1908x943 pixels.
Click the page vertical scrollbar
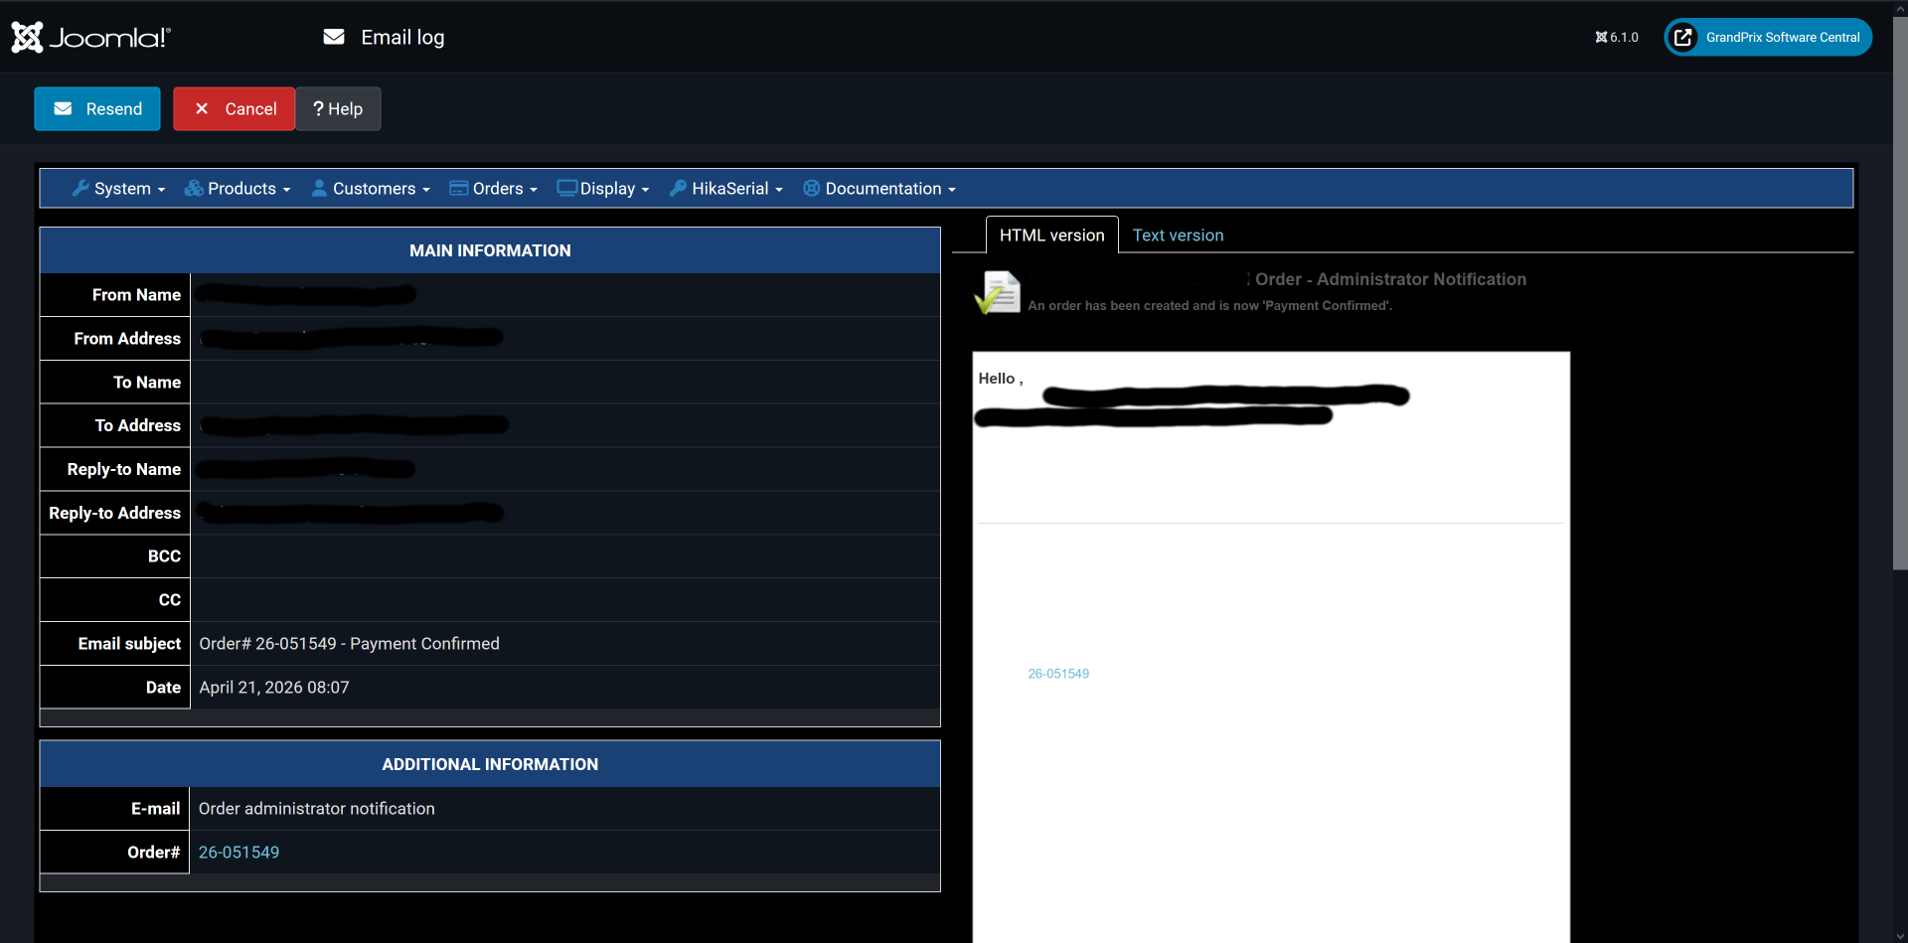1900,294
